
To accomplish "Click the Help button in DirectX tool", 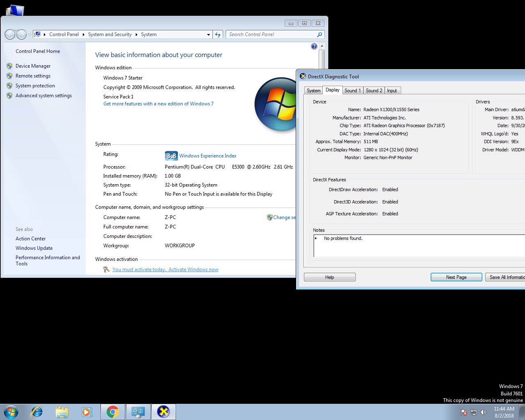I will point(330,277).
